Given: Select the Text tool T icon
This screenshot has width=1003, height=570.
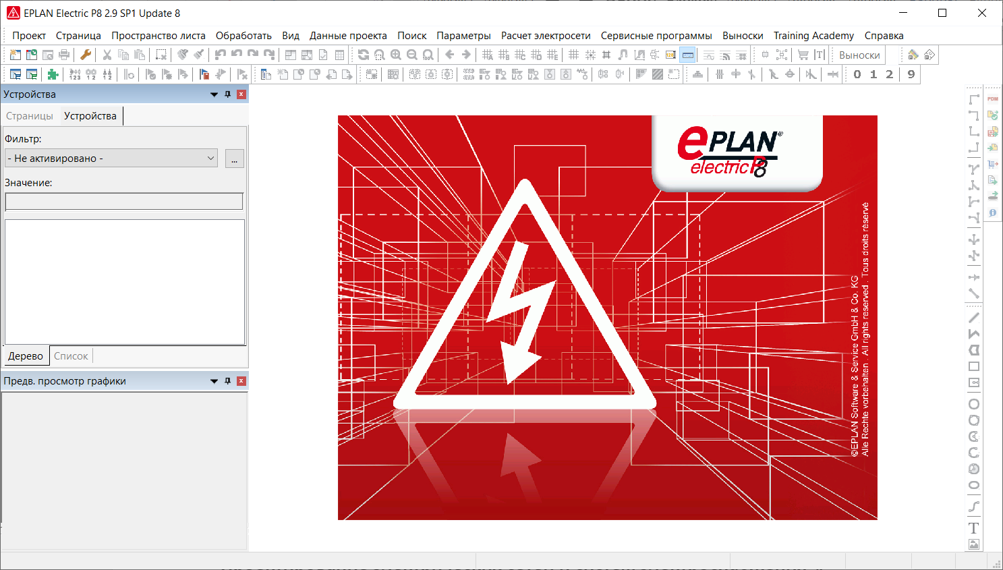Looking at the screenshot, I should click(x=974, y=528).
